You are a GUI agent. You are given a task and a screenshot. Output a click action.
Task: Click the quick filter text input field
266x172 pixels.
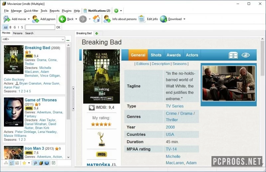pos(40,27)
